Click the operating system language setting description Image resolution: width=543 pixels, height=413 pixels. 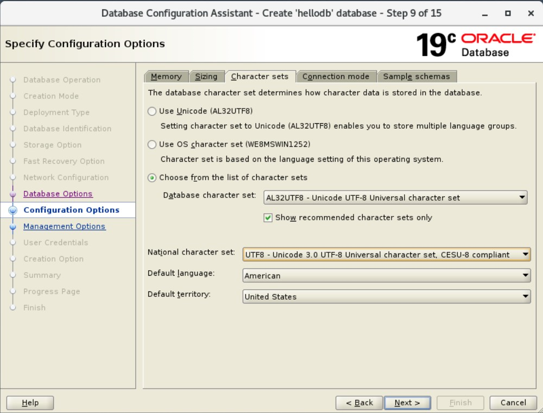(x=301, y=159)
